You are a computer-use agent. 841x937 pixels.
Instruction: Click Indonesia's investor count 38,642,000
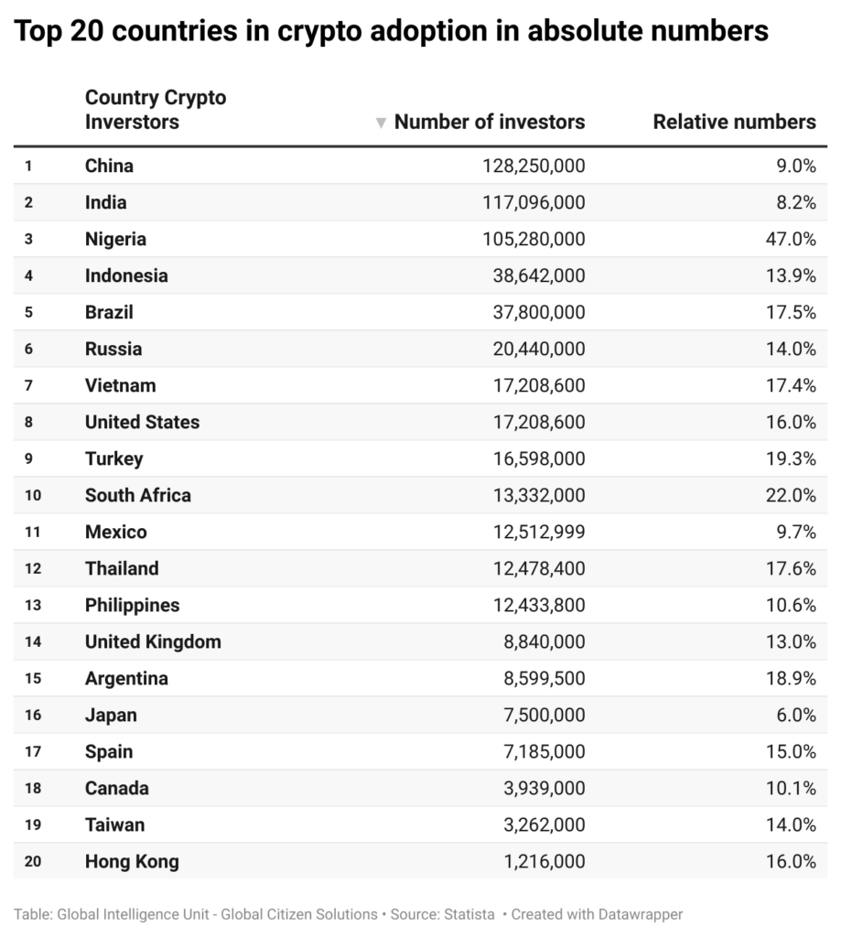538,275
